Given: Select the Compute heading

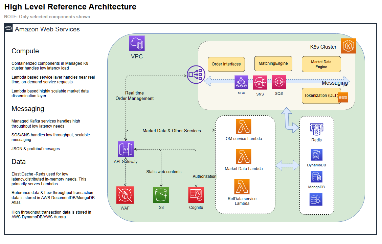Looking at the screenshot, I should point(25,51).
